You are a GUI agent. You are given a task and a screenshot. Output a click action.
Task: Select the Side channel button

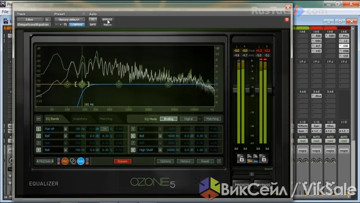(81, 161)
